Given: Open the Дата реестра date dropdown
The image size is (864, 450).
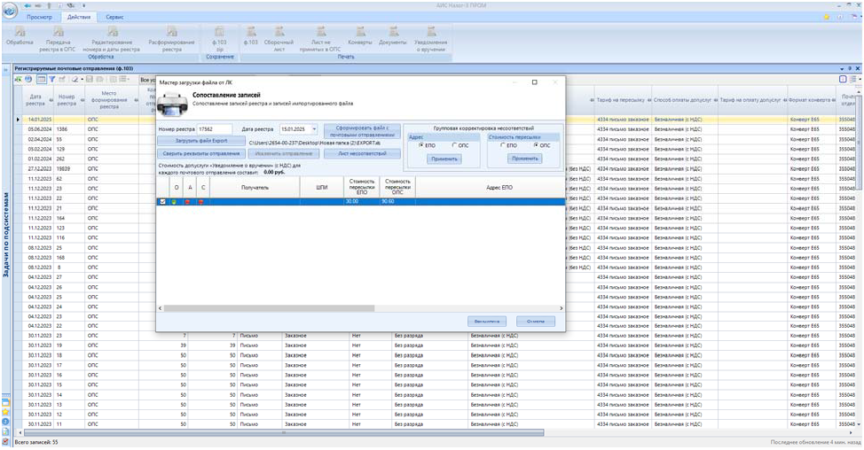Looking at the screenshot, I should point(313,129).
